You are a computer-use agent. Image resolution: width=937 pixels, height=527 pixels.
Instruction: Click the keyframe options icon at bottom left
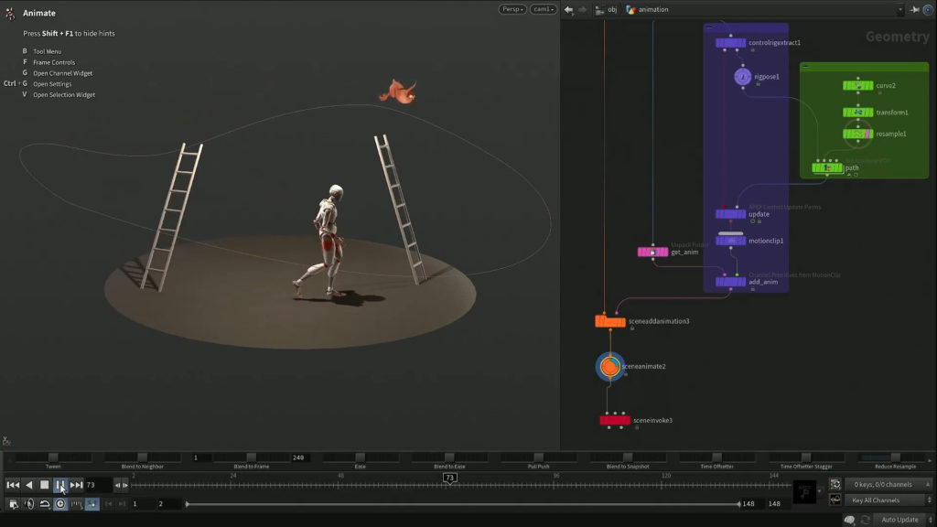pos(13,504)
